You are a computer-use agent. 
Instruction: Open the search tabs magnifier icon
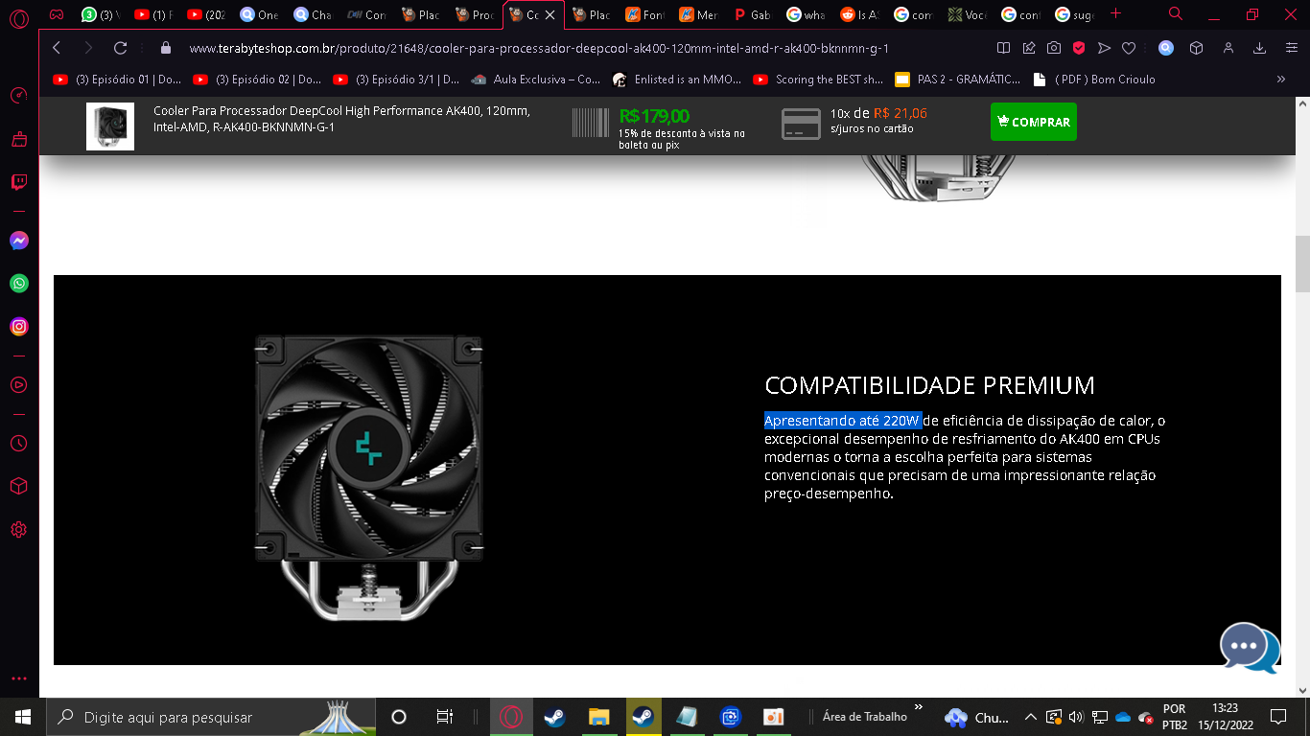coord(1176,14)
